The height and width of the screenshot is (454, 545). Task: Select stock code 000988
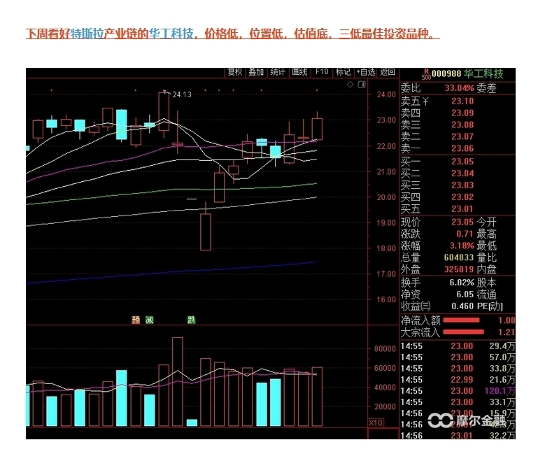446,73
